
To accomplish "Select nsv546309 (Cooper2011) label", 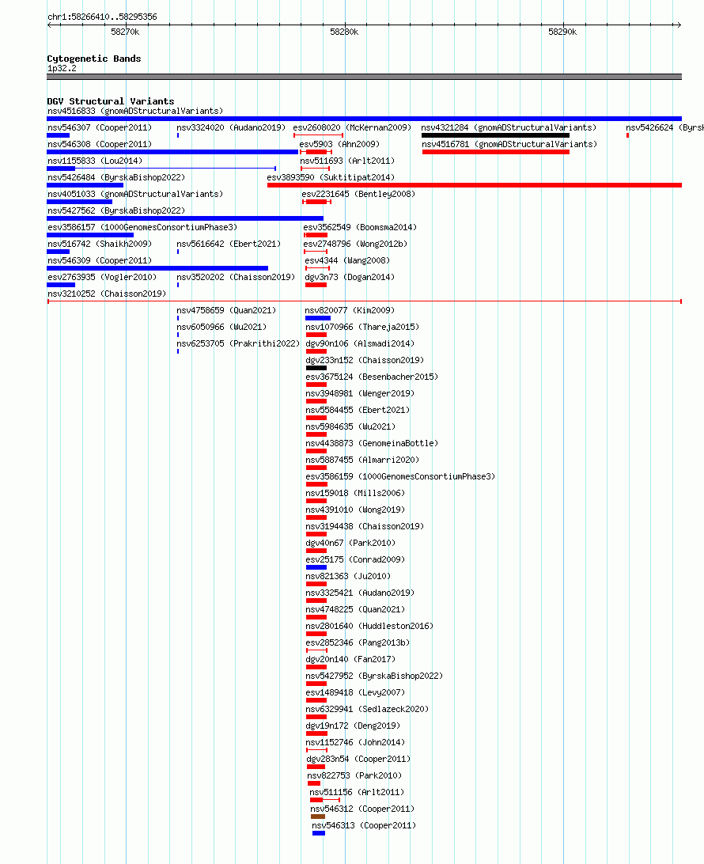I will coord(100,260).
